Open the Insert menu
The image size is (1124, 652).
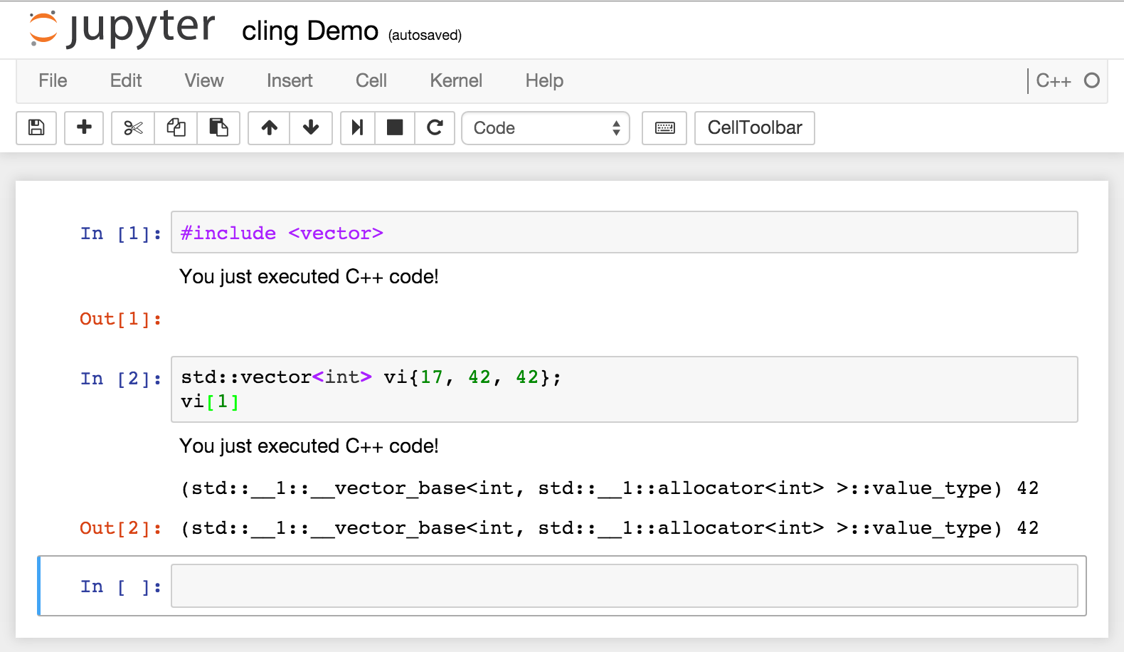pyautogui.click(x=290, y=81)
